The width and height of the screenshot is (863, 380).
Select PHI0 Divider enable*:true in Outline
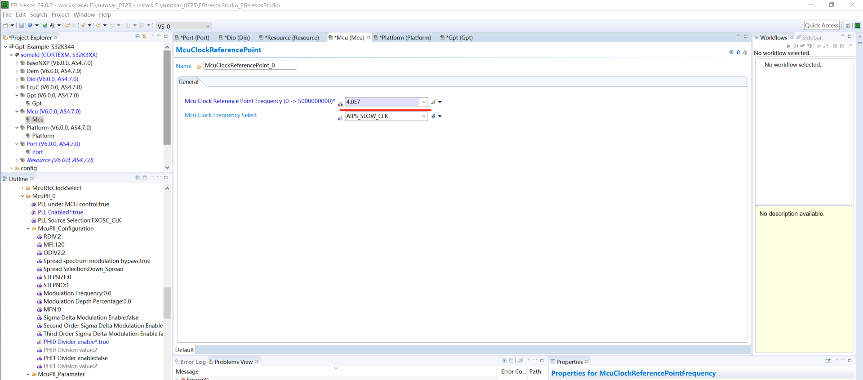point(76,342)
